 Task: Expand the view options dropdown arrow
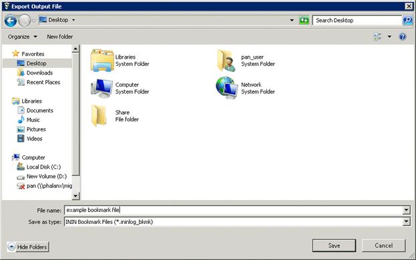click(x=389, y=37)
